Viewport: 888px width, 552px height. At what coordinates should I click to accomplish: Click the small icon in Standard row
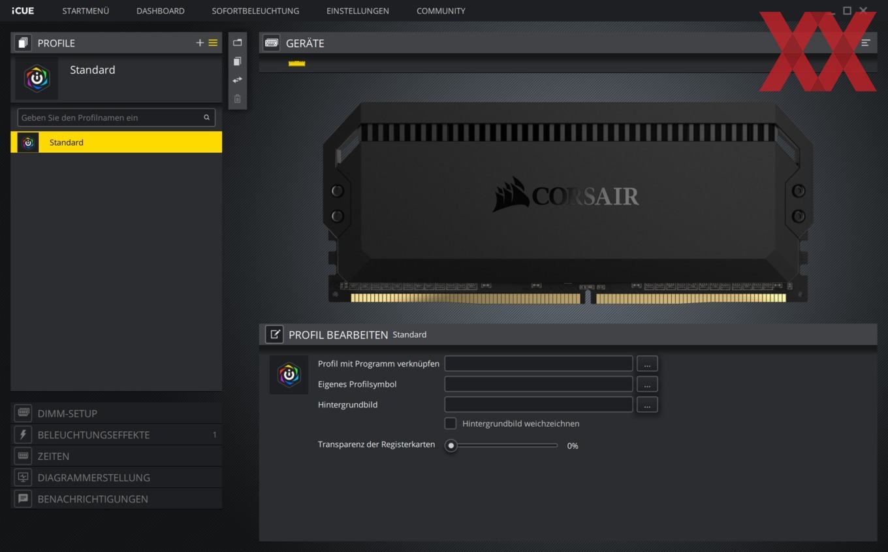(28, 142)
